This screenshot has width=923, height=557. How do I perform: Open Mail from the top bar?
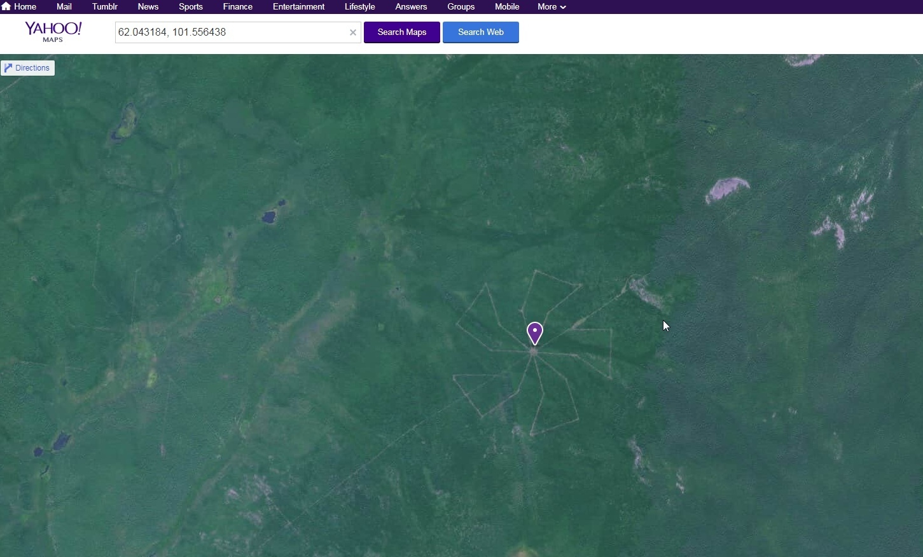click(64, 6)
